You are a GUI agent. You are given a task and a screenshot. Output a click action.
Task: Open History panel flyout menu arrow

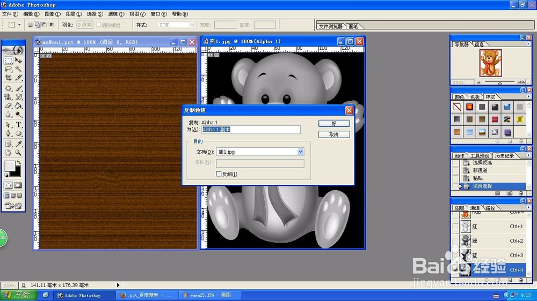click(528, 155)
